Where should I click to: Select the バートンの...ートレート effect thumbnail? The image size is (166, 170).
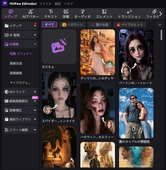[136, 55]
